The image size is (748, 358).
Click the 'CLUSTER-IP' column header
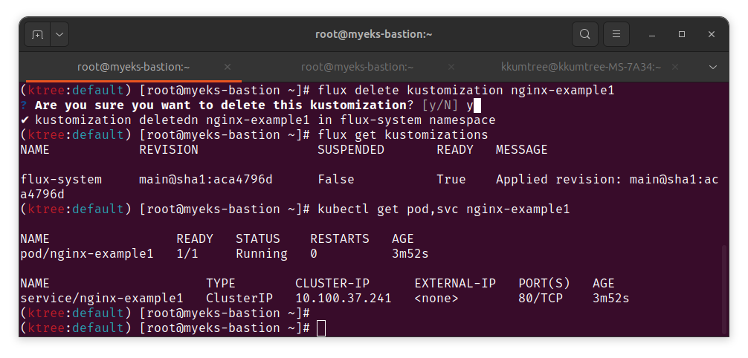click(x=332, y=284)
